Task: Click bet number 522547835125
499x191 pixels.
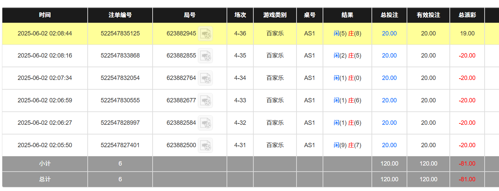Action: click(x=120, y=33)
